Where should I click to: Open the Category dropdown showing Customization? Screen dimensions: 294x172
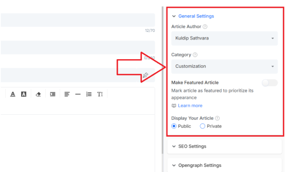[x=224, y=66]
